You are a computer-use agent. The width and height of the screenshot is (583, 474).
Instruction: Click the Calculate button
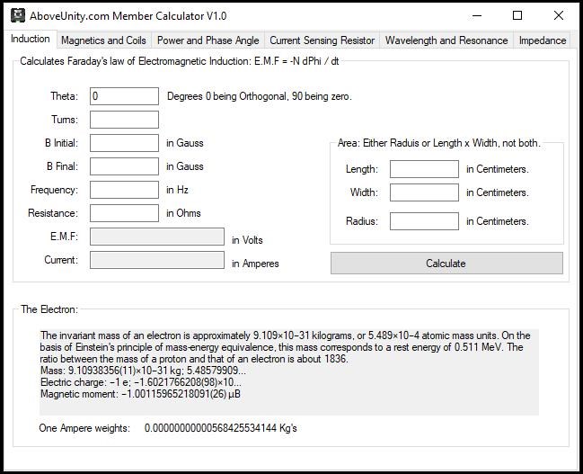[446, 264]
